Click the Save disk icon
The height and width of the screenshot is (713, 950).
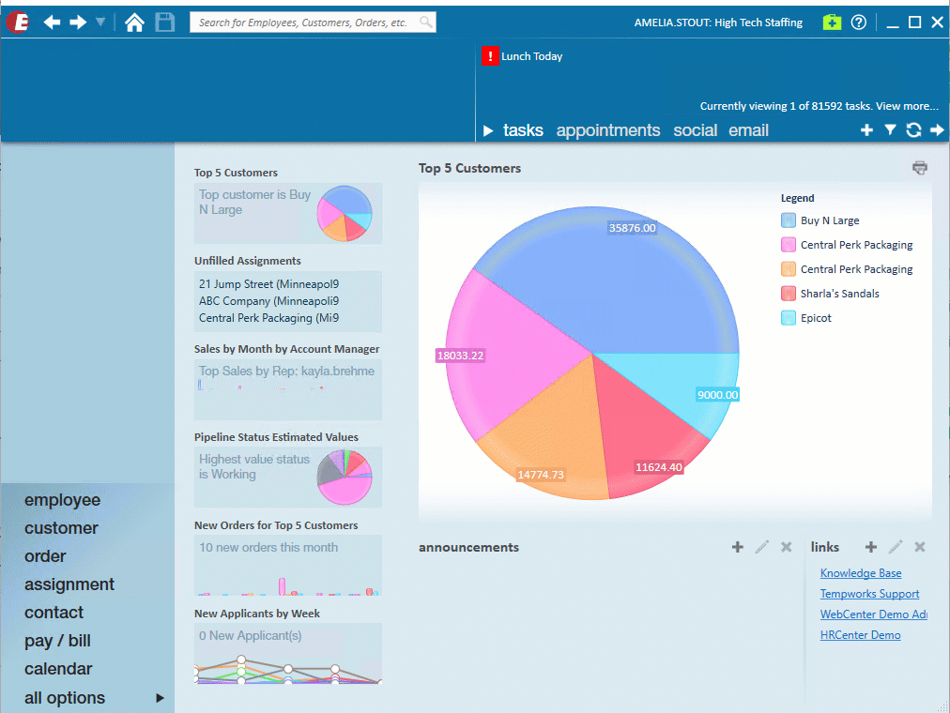[x=165, y=23]
